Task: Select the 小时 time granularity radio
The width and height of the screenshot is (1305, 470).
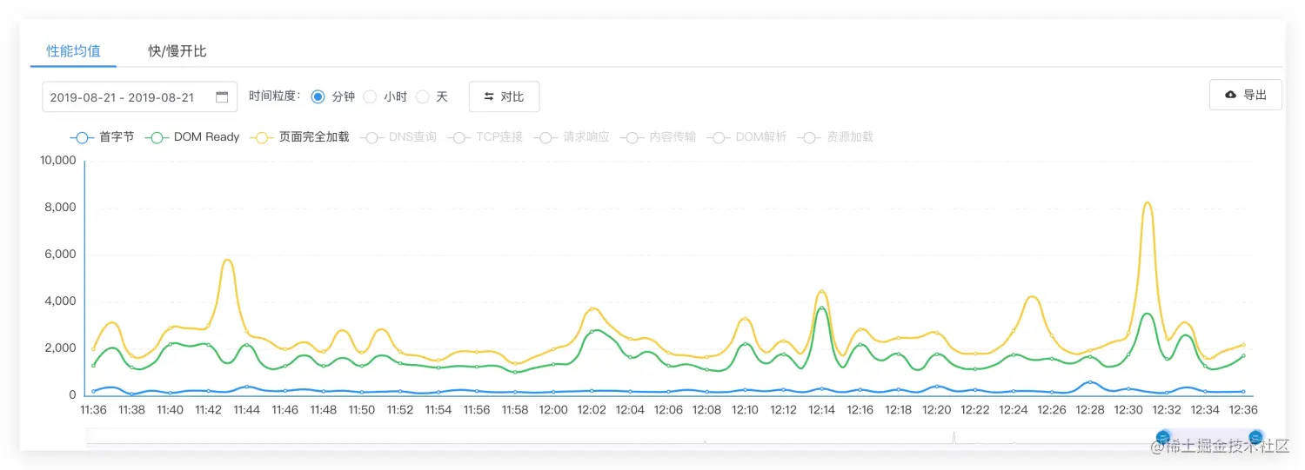Action: tap(370, 96)
